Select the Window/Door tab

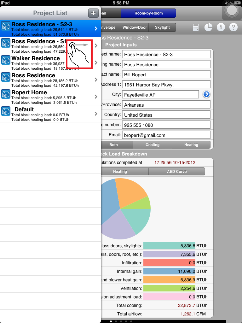pyautogui.click(x=135, y=27)
